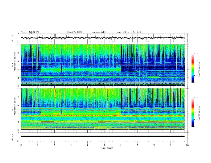Click the ch.2 spectrogram color scale bar

(x=193, y=112)
